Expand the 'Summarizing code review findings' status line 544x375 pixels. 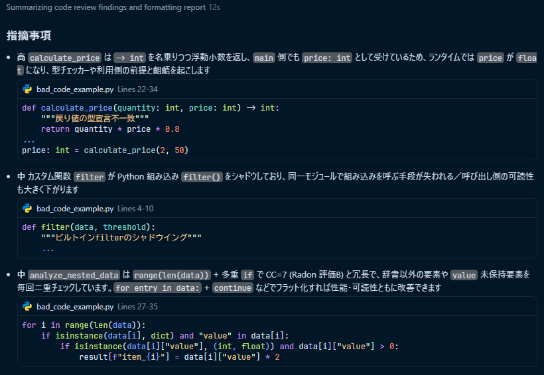(113, 7)
